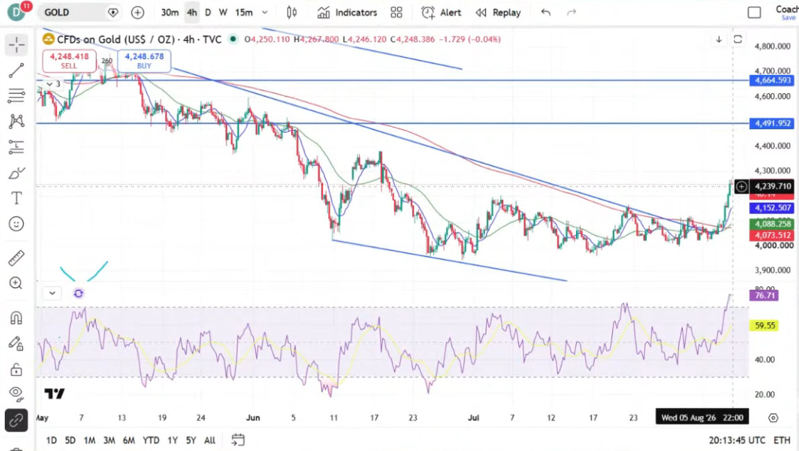The width and height of the screenshot is (799, 451).
Task: Open the ETH session menu
Action: [782, 440]
